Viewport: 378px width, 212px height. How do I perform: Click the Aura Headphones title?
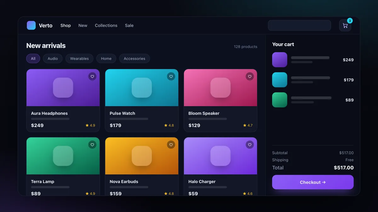pos(49,113)
